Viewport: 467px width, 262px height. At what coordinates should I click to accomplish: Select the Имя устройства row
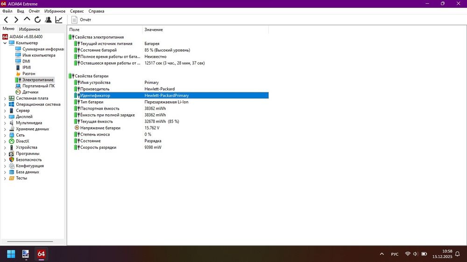[x=171, y=83]
